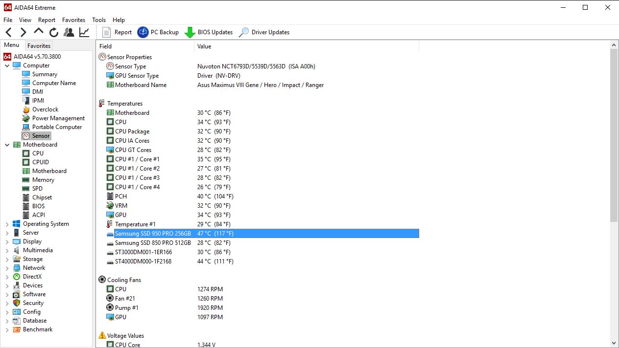Open the File menu
619x348 pixels.
(8, 20)
